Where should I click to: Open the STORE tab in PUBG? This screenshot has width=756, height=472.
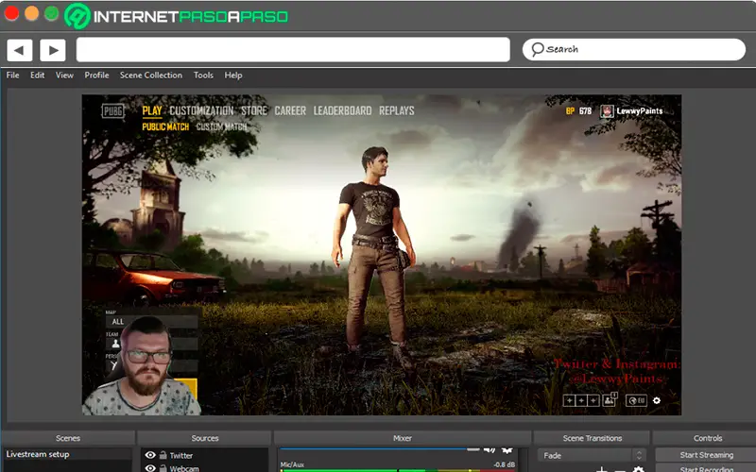click(254, 110)
